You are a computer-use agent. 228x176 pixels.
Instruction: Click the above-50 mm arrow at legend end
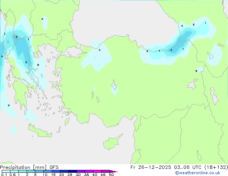114,171
